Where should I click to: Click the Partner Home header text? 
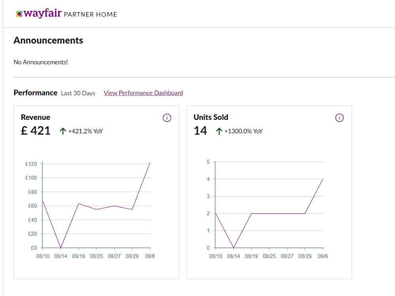[x=90, y=15]
